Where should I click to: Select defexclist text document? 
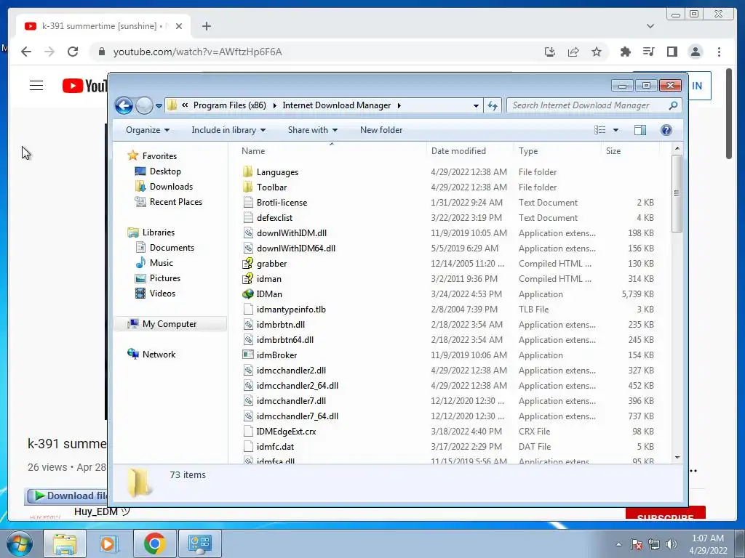tap(274, 218)
